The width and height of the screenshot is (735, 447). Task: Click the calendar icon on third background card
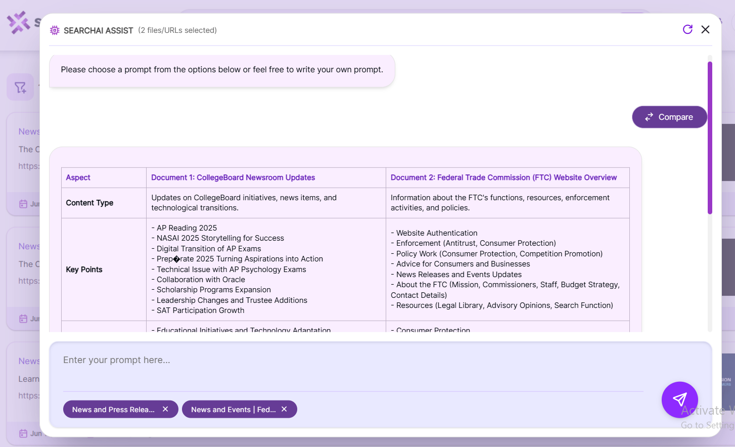pos(23,433)
